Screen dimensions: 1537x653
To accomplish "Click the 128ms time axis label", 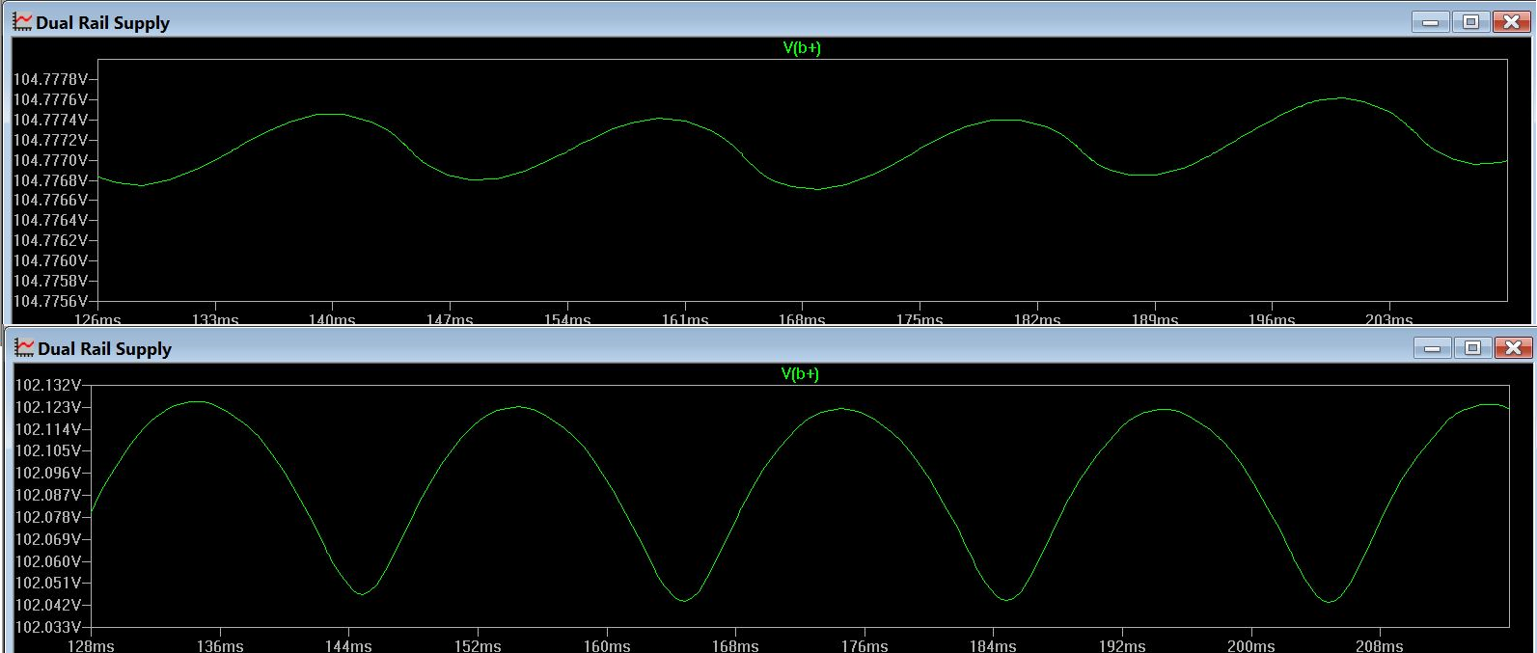I will click(91, 645).
